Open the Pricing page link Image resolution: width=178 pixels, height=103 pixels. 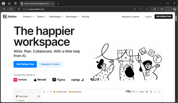coord(85,17)
